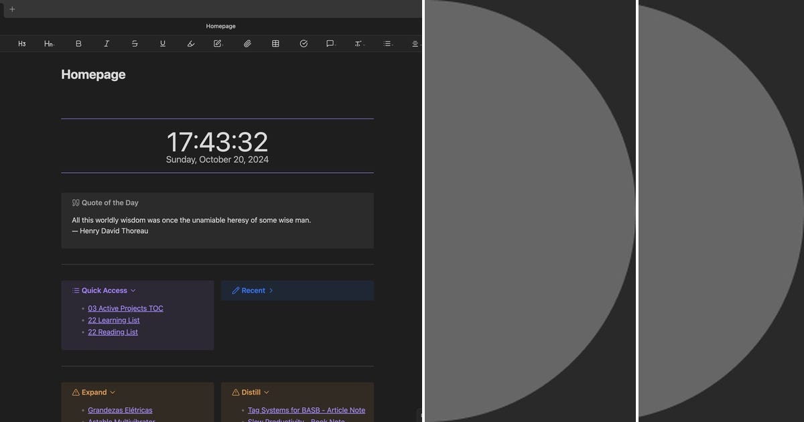The image size is (804, 422).
Task: Underline the selected text
Action: coord(162,43)
